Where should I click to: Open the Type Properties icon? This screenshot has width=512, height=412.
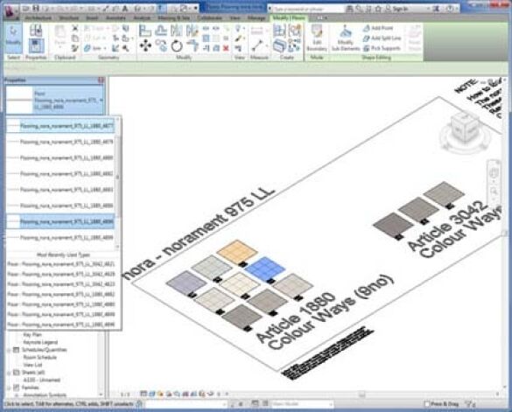pyautogui.click(x=36, y=31)
